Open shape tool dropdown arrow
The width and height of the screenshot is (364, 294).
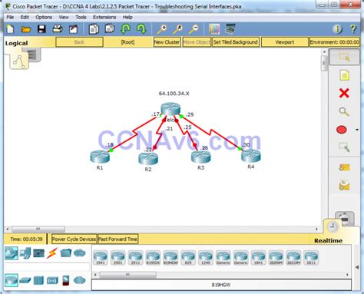click(357, 130)
